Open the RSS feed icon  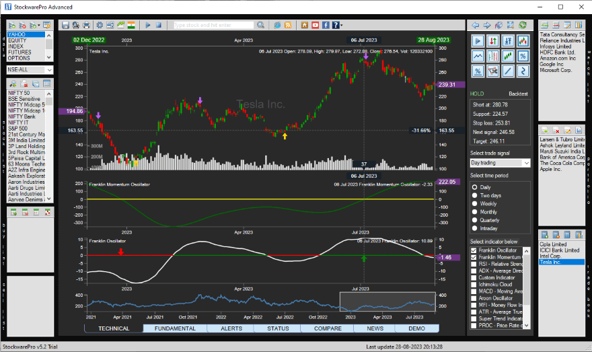click(288, 25)
